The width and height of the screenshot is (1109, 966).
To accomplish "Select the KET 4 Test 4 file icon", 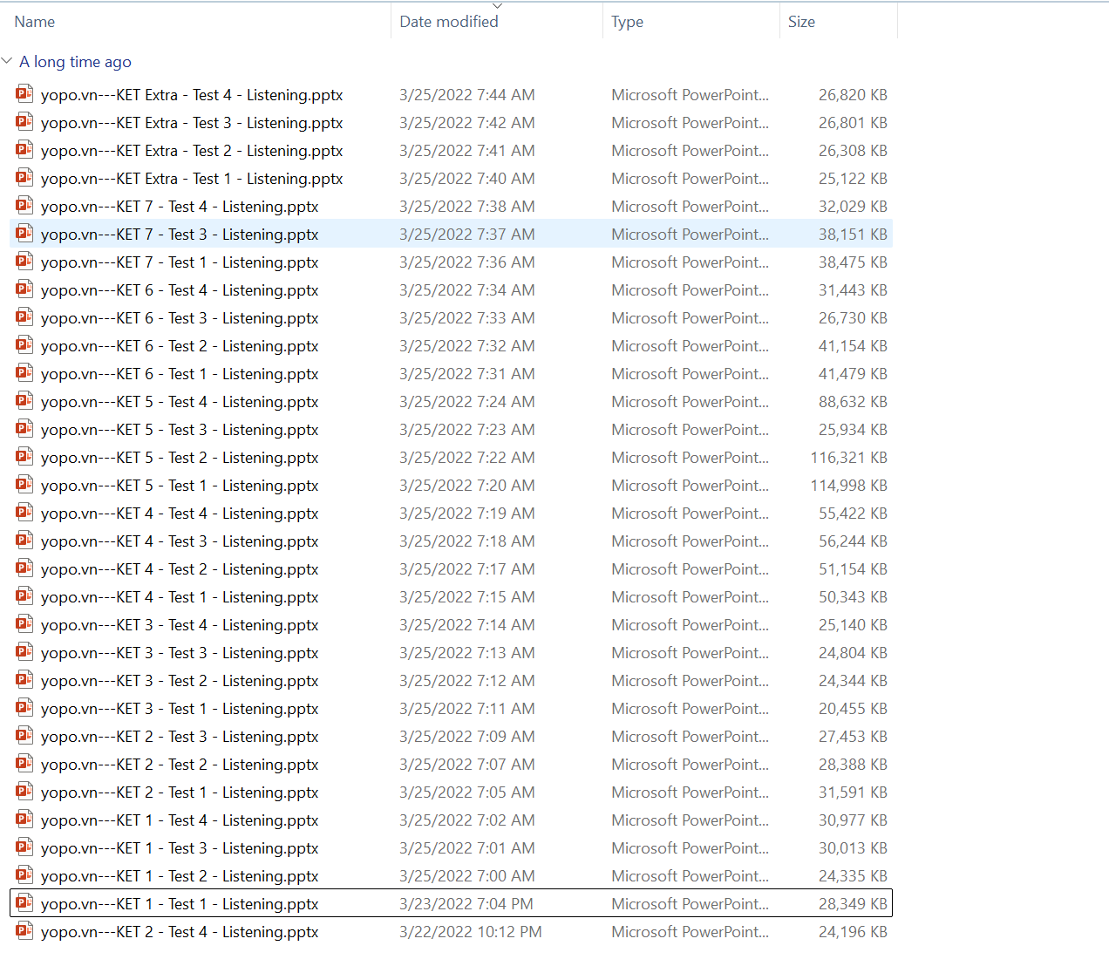I will [x=24, y=513].
